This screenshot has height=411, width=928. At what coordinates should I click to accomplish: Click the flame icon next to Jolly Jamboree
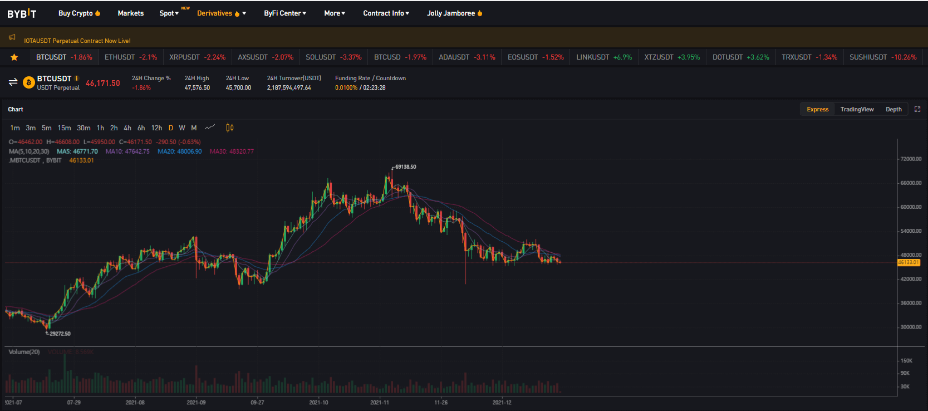[480, 13]
